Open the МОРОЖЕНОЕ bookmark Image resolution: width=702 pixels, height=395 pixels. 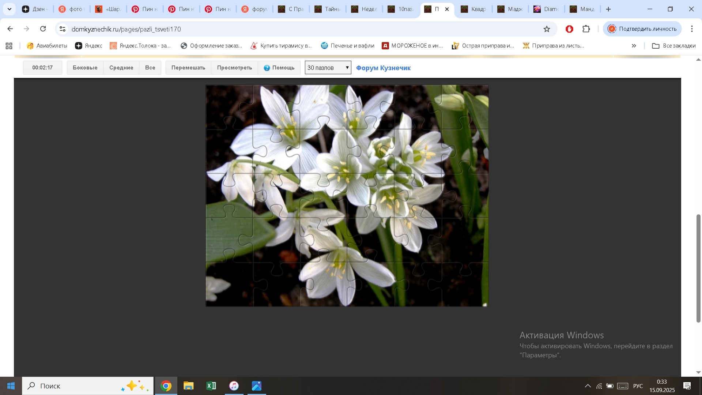[x=412, y=46]
